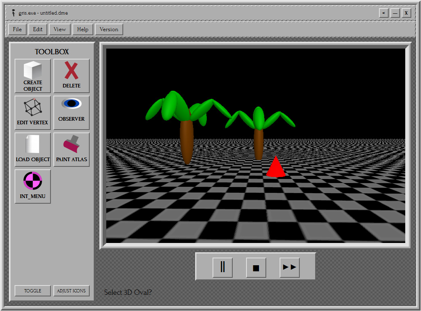The height and width of the screenshot is (311, 421).
Task: Open the Version menu
Action: pyautogui.click(x=109, y=29)
